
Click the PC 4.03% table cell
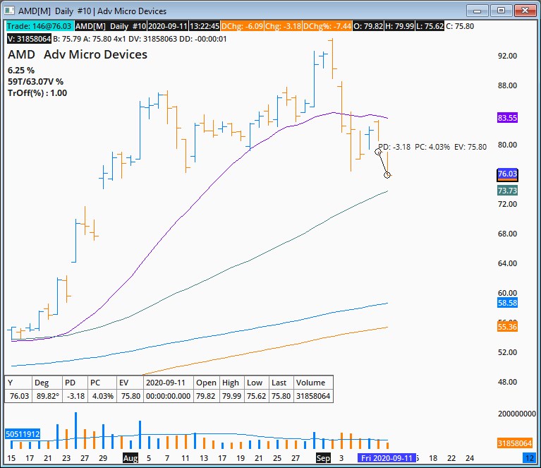point(102,396)
